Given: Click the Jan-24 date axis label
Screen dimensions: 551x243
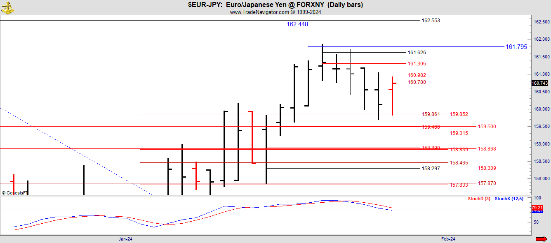Looking at the screenshot, I should pos(125,239).
